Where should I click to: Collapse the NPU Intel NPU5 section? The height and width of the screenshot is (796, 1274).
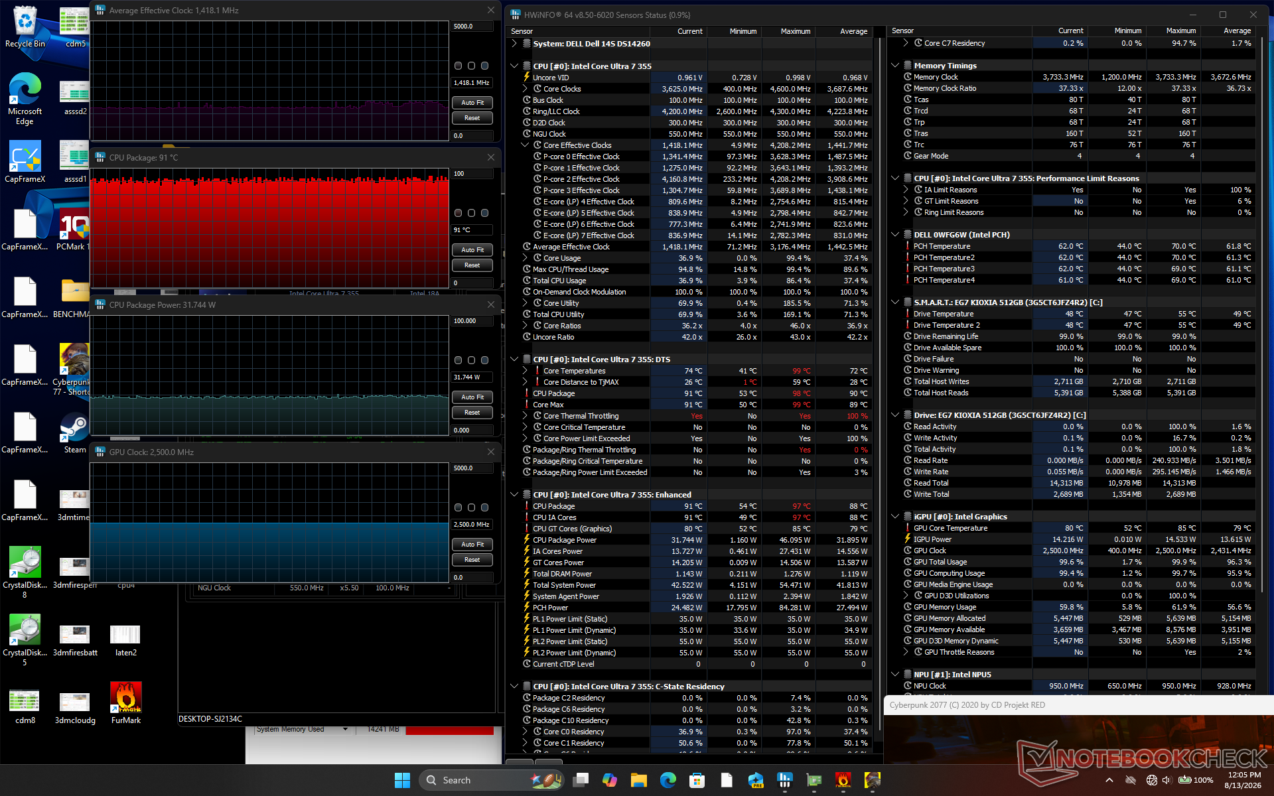[x=895, y=675]
